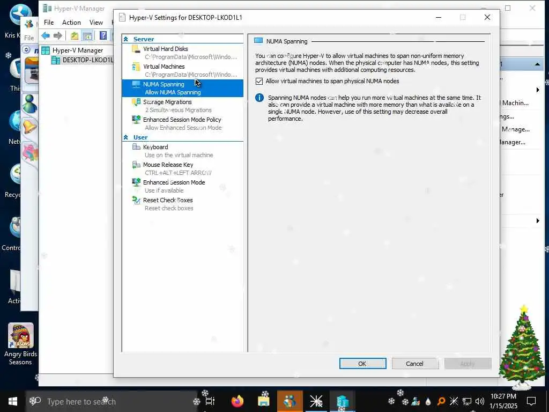Collapse the User section
Image resolution: width=549 pixels, height=412 pixels.
[x=125, y=137]
